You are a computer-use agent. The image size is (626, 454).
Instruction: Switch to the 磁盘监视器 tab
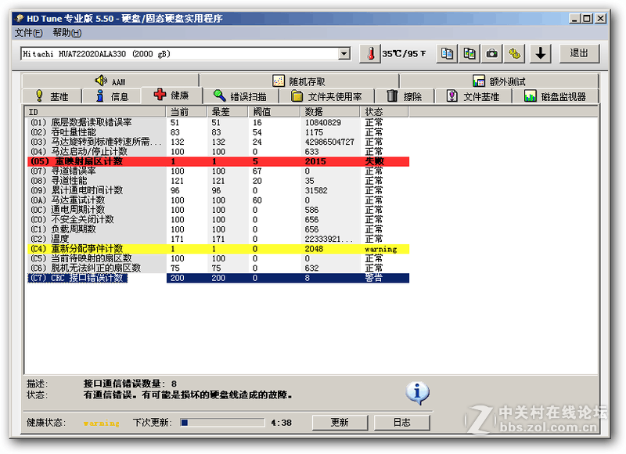[x=556, y=96]
